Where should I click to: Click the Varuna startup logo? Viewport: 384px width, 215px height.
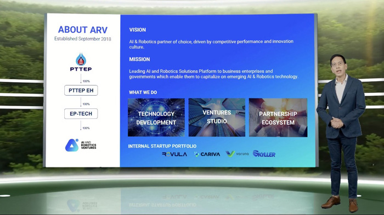pos(237,154)
